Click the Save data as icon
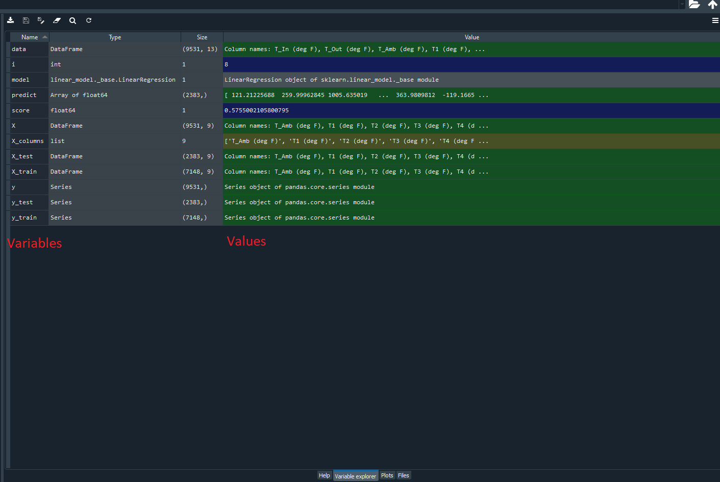 41,20
